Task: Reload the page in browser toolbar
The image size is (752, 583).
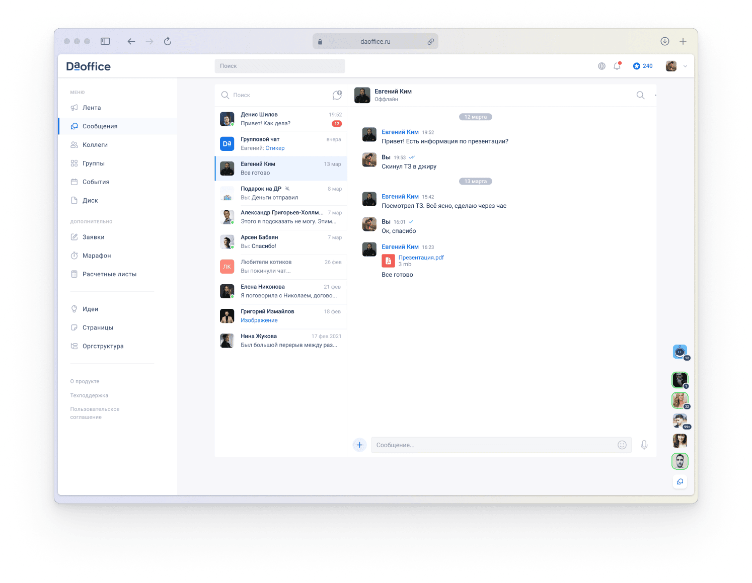Action: click(x=168, y=41)
